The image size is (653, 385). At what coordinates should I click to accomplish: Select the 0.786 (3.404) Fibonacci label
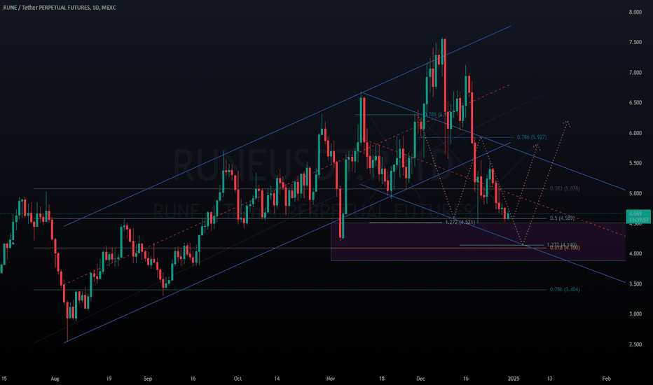pyautogui.click(x=565, y=290)
